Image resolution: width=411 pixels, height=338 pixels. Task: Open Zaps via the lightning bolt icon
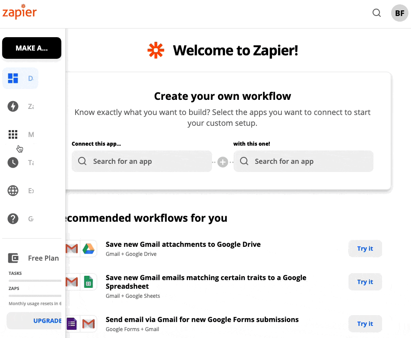click(x=13, y=106)
